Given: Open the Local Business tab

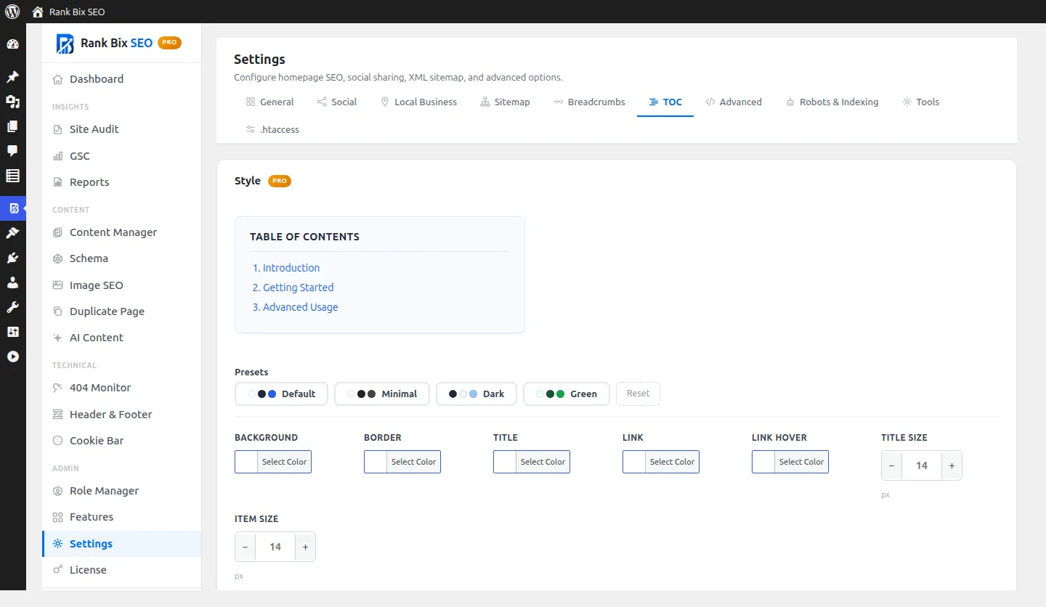Looking at the screenshot, I should pyautogui.click(x=418, y=102).
